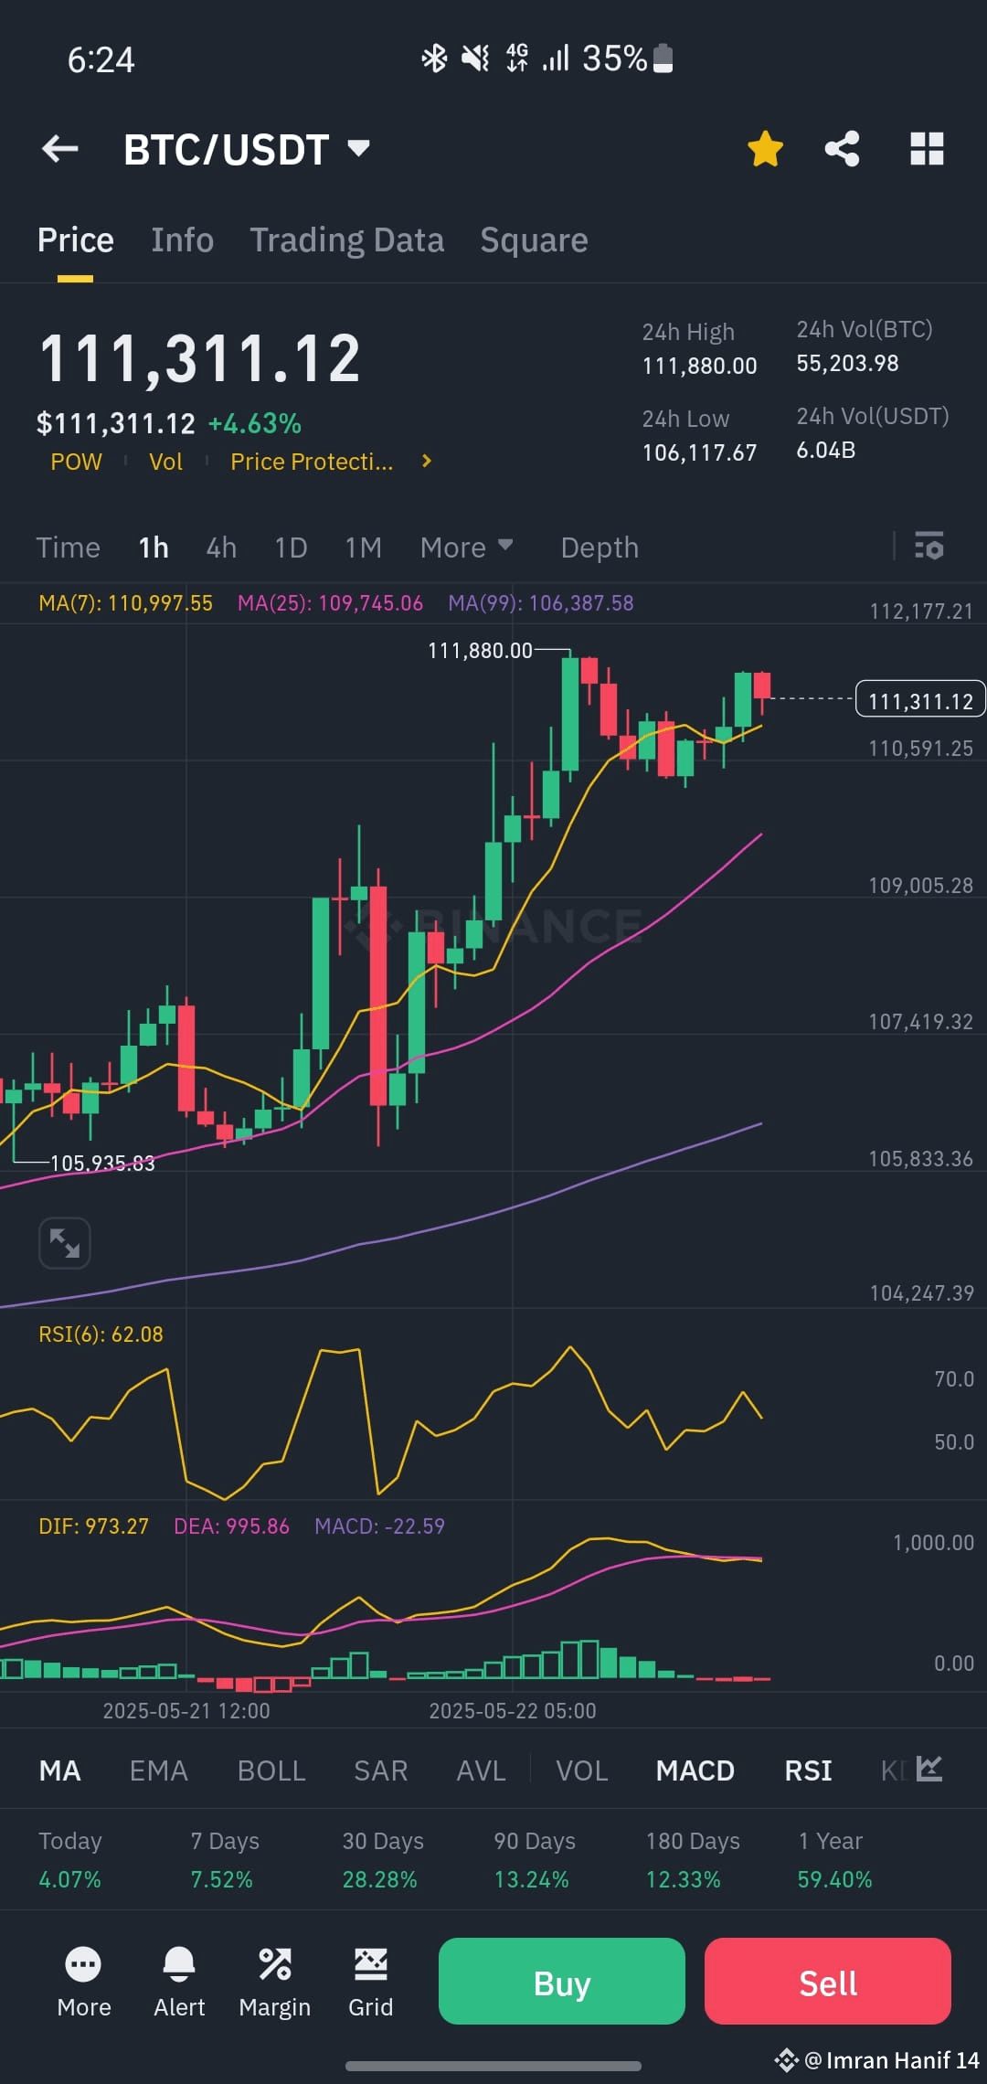
Task: Select the 1M timeframe
Action: 364,548
